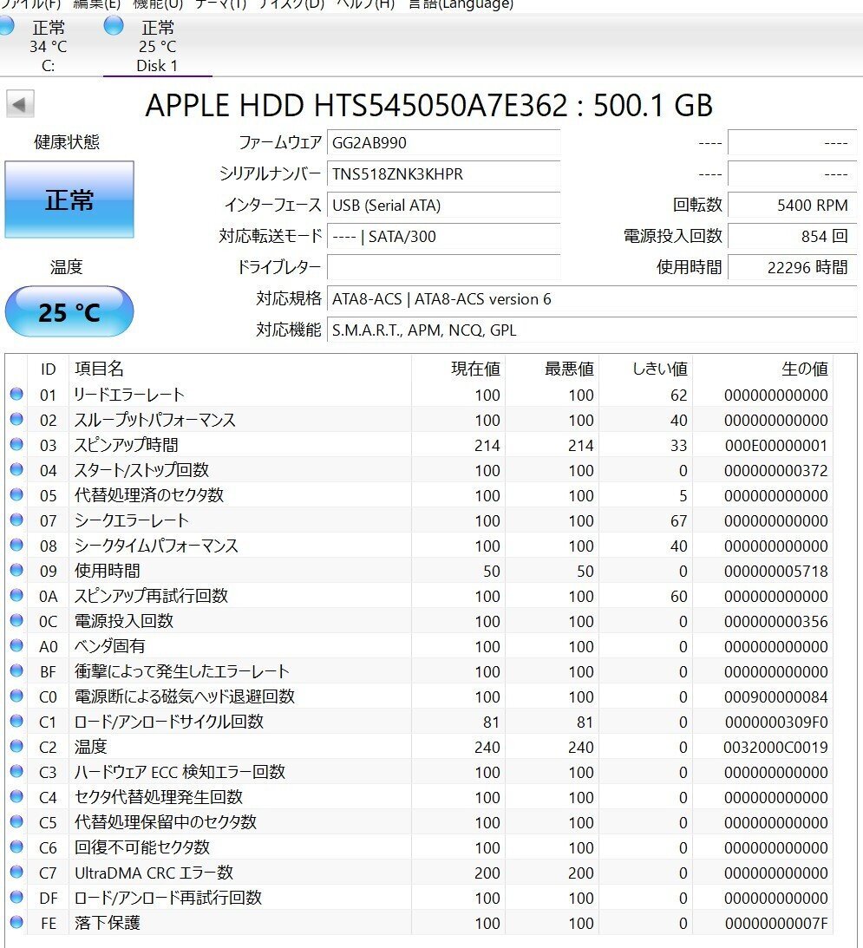Viewport: 863px width, 948px height.
Task: Click the status circle for ID 09 使用時間 row
Action: tap(16, 570)
